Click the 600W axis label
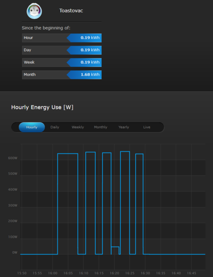The width and height of the screenshot is (213, 277). click(x=13, y=158)
